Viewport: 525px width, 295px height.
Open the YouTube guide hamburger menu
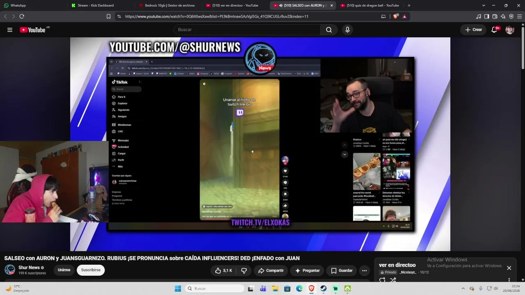10,30
